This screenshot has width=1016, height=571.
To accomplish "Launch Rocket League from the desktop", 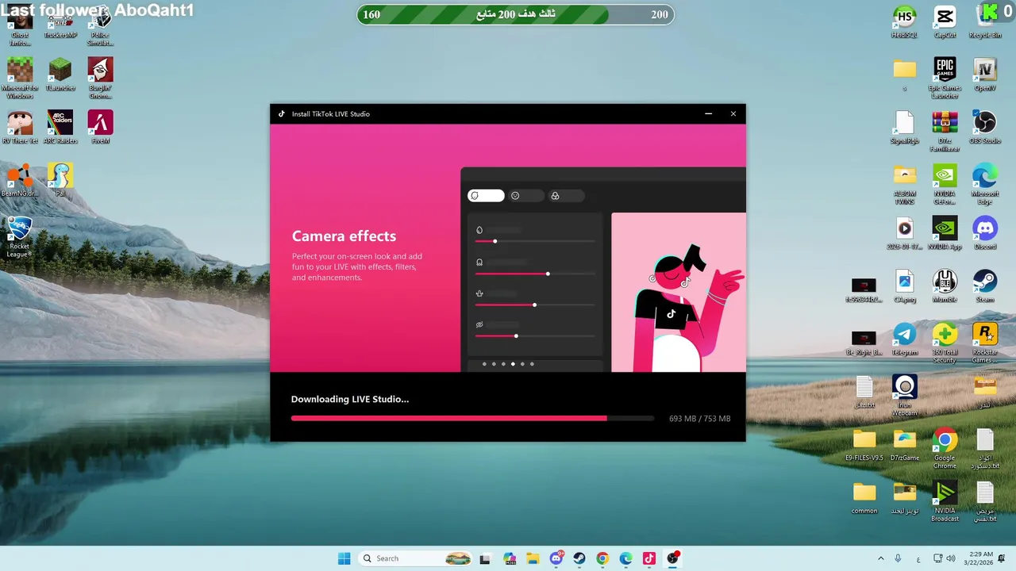I will (20, 237).
